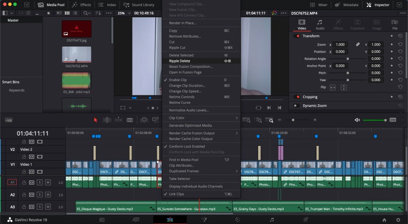
Task: Open the top-left workspace dropdown
Action: click(x=27, y=4)
